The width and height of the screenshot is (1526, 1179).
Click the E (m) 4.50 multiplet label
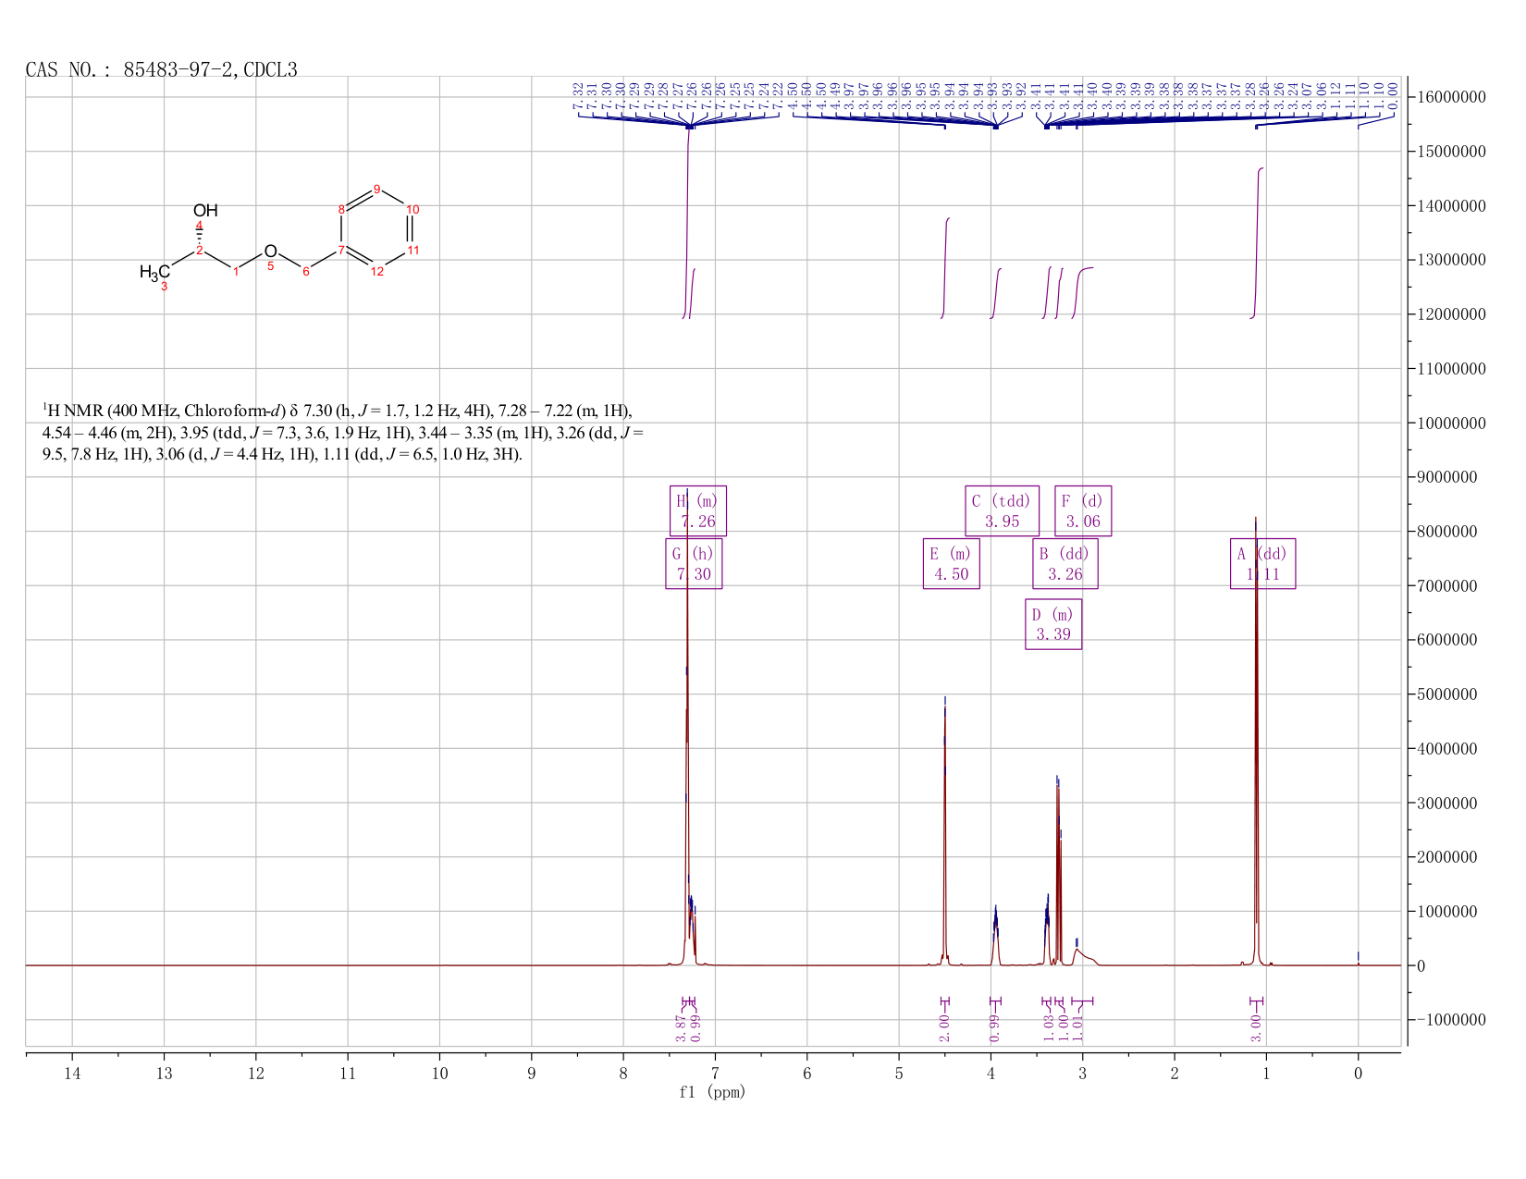[951, 563]
